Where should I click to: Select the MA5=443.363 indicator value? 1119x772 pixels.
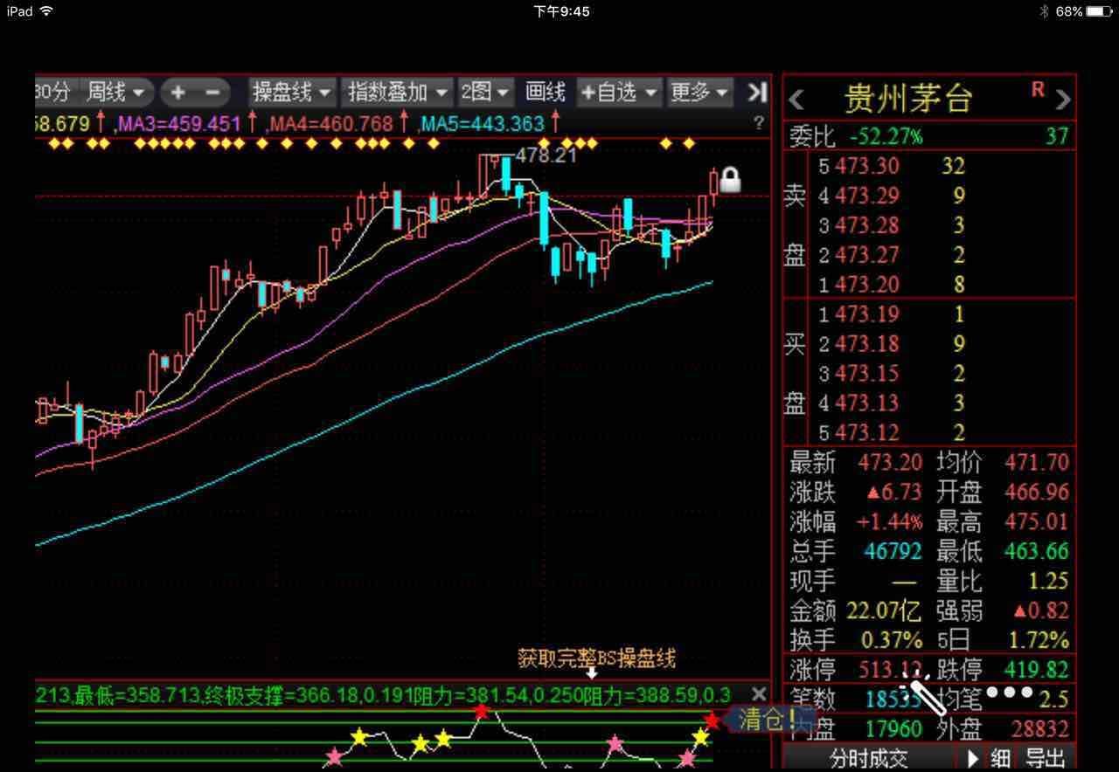483,124
